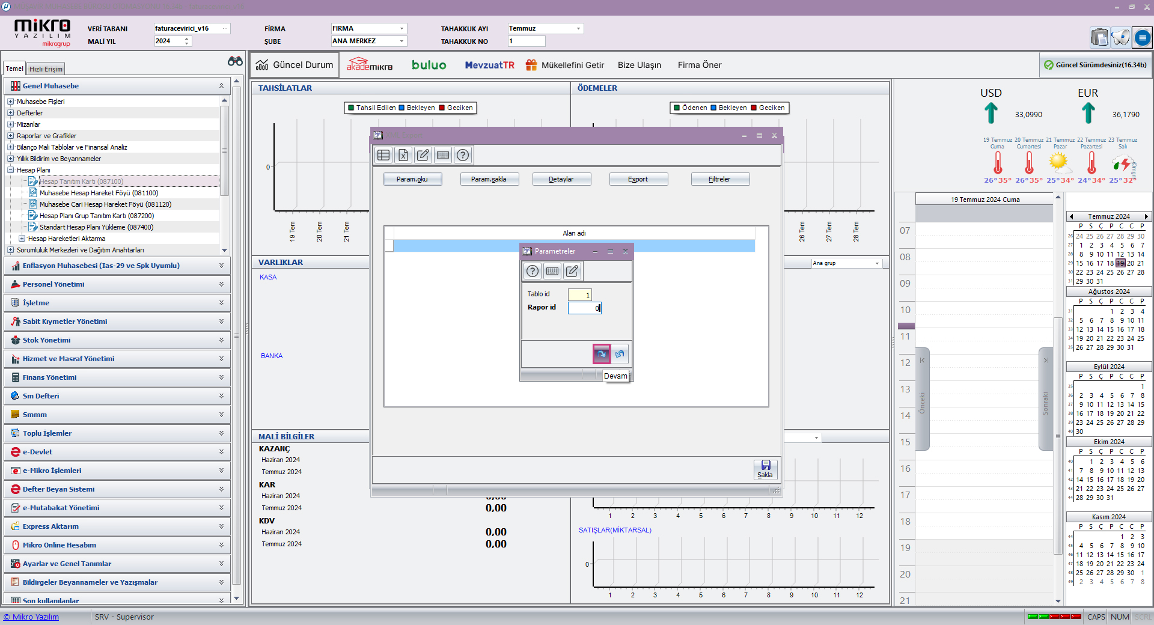The height and width of the screenshot is (625, 1154).
Task: Click the next month arrow in Temmuz 2024 calendar
Action: pyautogui.click(x=1146, y=216)
